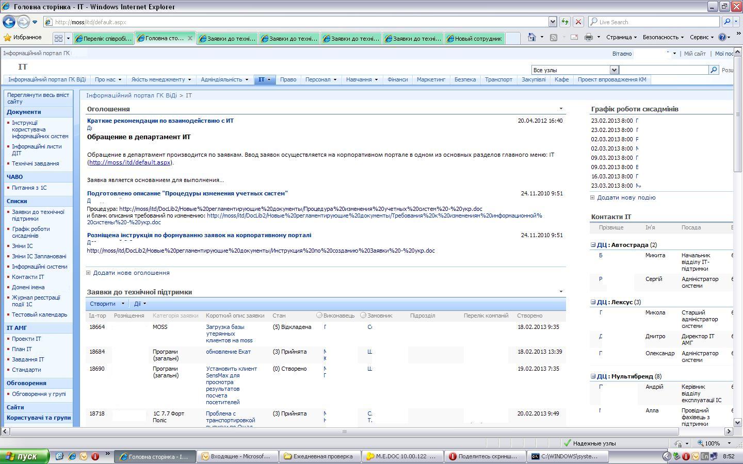Click the quick launch Internet Explorer icon
The width and height of the screenshot is (743, 464).
(72, 456)
